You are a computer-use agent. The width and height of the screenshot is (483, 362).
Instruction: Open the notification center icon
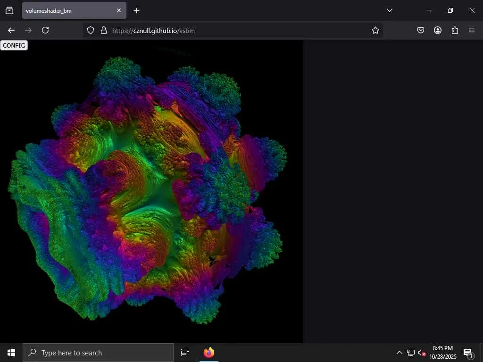468,353
